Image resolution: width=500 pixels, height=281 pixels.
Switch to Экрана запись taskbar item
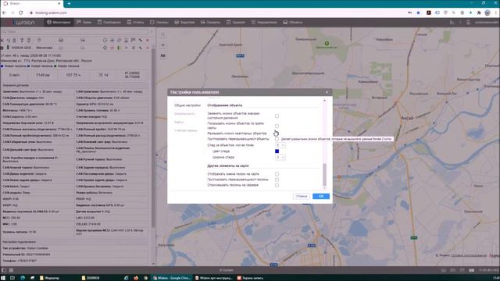250,278
